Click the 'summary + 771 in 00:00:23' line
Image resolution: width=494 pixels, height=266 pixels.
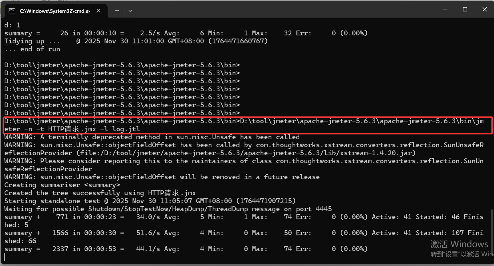click(244, 221)
